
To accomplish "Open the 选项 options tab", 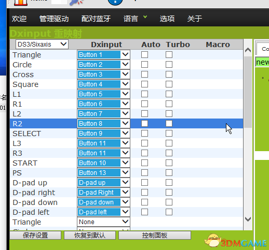I will [167, 19].
